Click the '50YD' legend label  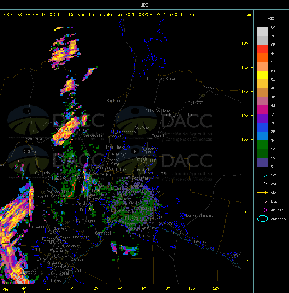tap(275, 175)
